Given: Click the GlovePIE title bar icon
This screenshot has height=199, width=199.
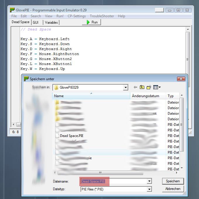Looking at the screenshot, I should tap(12, 10).
